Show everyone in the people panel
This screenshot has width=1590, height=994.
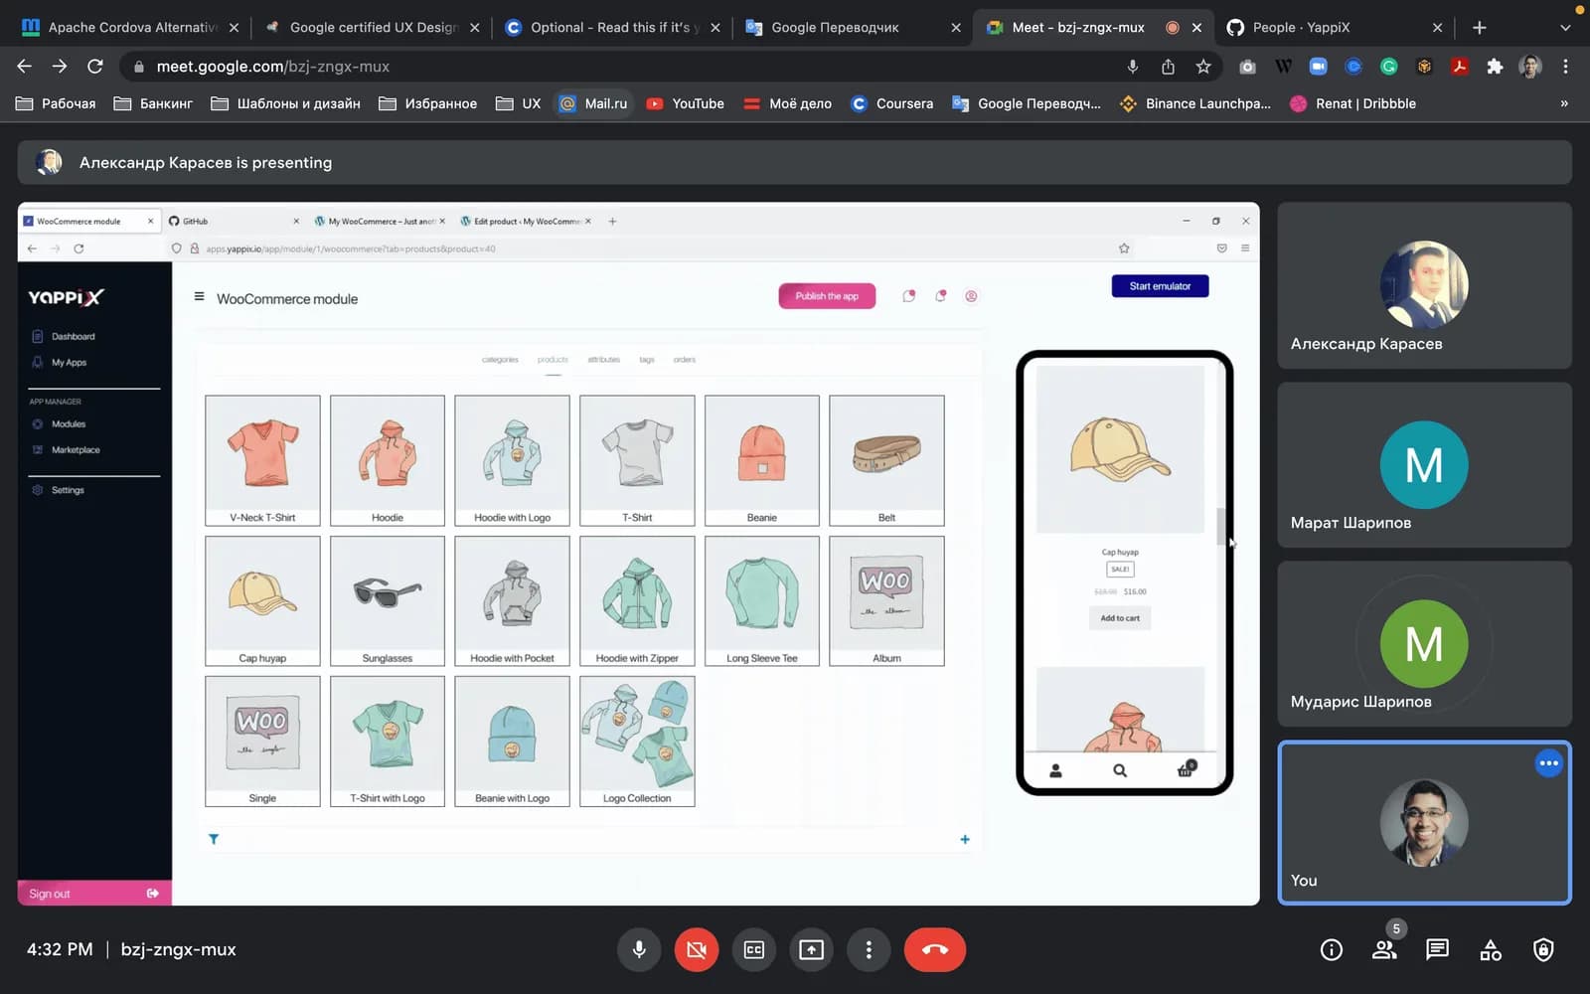coord(1384,950)
